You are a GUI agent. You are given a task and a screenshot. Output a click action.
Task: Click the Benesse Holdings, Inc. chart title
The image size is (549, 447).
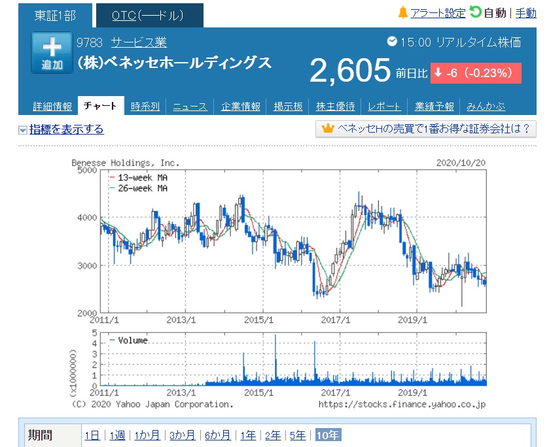click(x=126, y=163)
